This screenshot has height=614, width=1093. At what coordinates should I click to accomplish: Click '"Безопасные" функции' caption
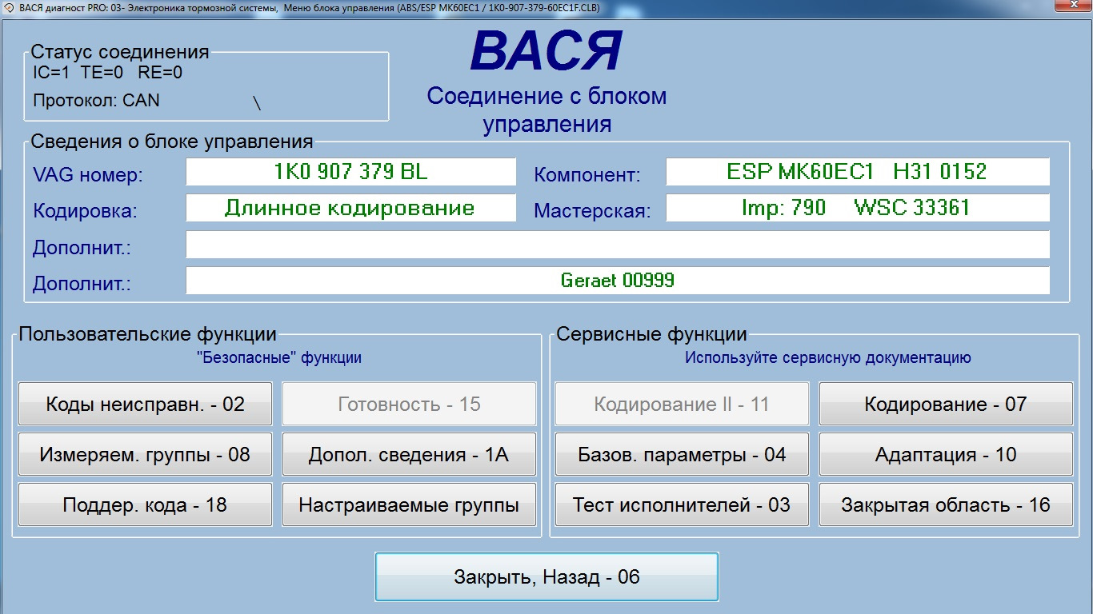(278, 357)
